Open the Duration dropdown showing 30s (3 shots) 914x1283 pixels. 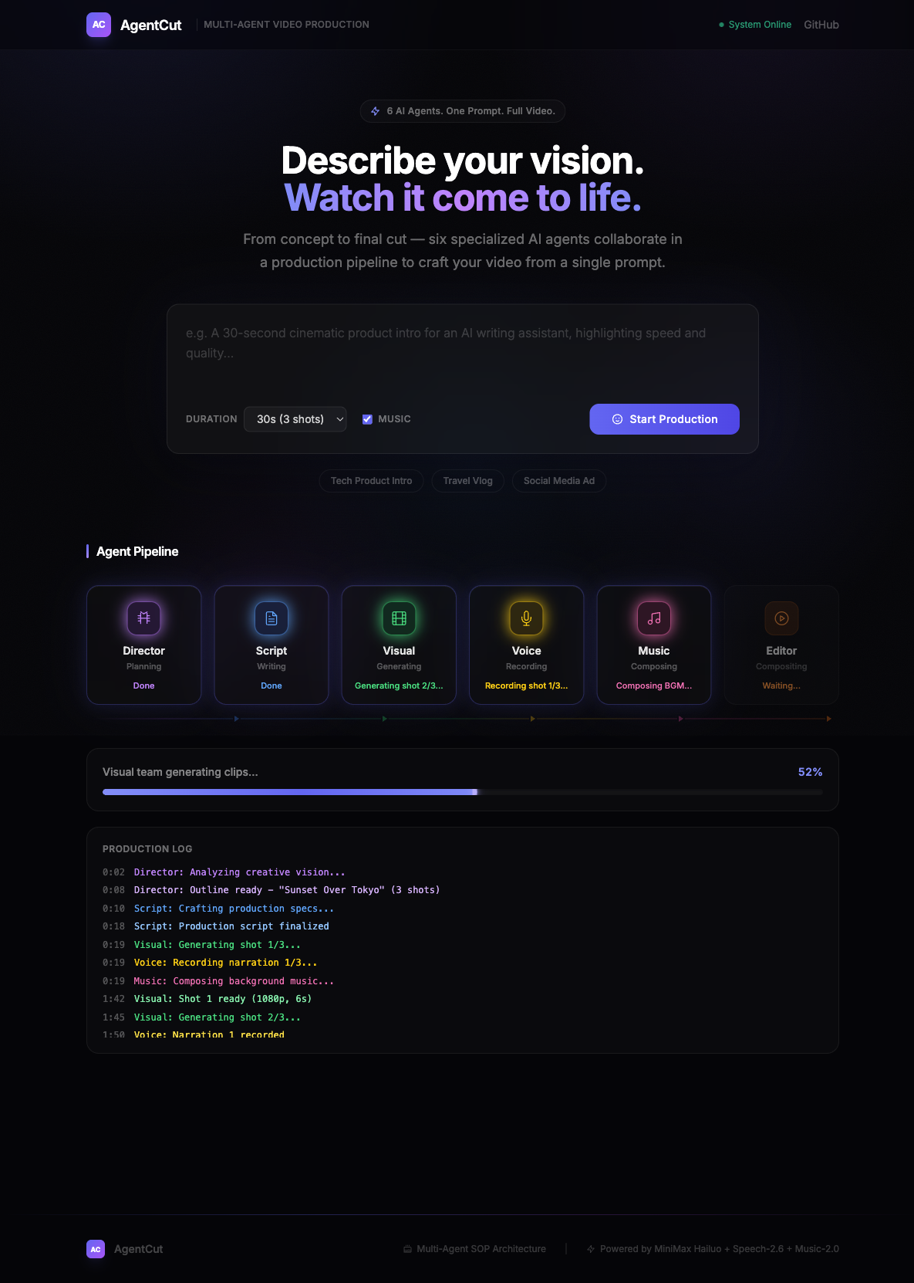(295, 419)
